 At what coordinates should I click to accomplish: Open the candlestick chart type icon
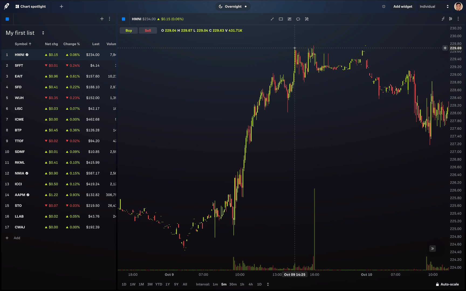point(451,19)
